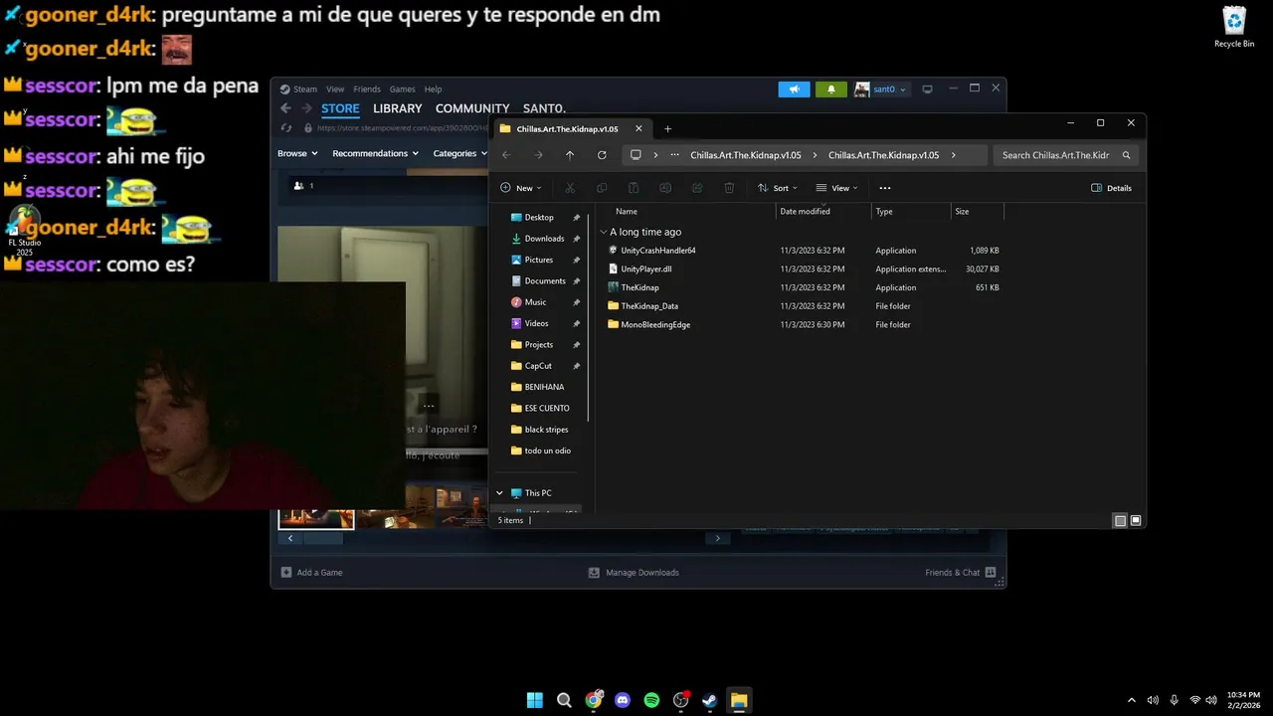The image size is (1273, 716).
Task: Expand Steam Categories dropdown
Action: pyautogui.click(x=459, y=153)
